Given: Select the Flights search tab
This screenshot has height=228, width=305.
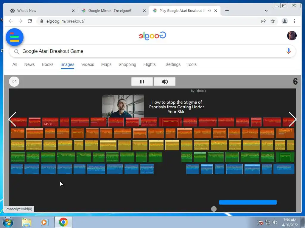Looking at the screenshot, I should (x=150, y=64).
